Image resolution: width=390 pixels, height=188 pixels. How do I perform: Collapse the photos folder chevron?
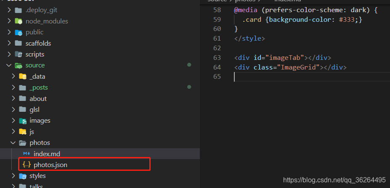[13, 143]
